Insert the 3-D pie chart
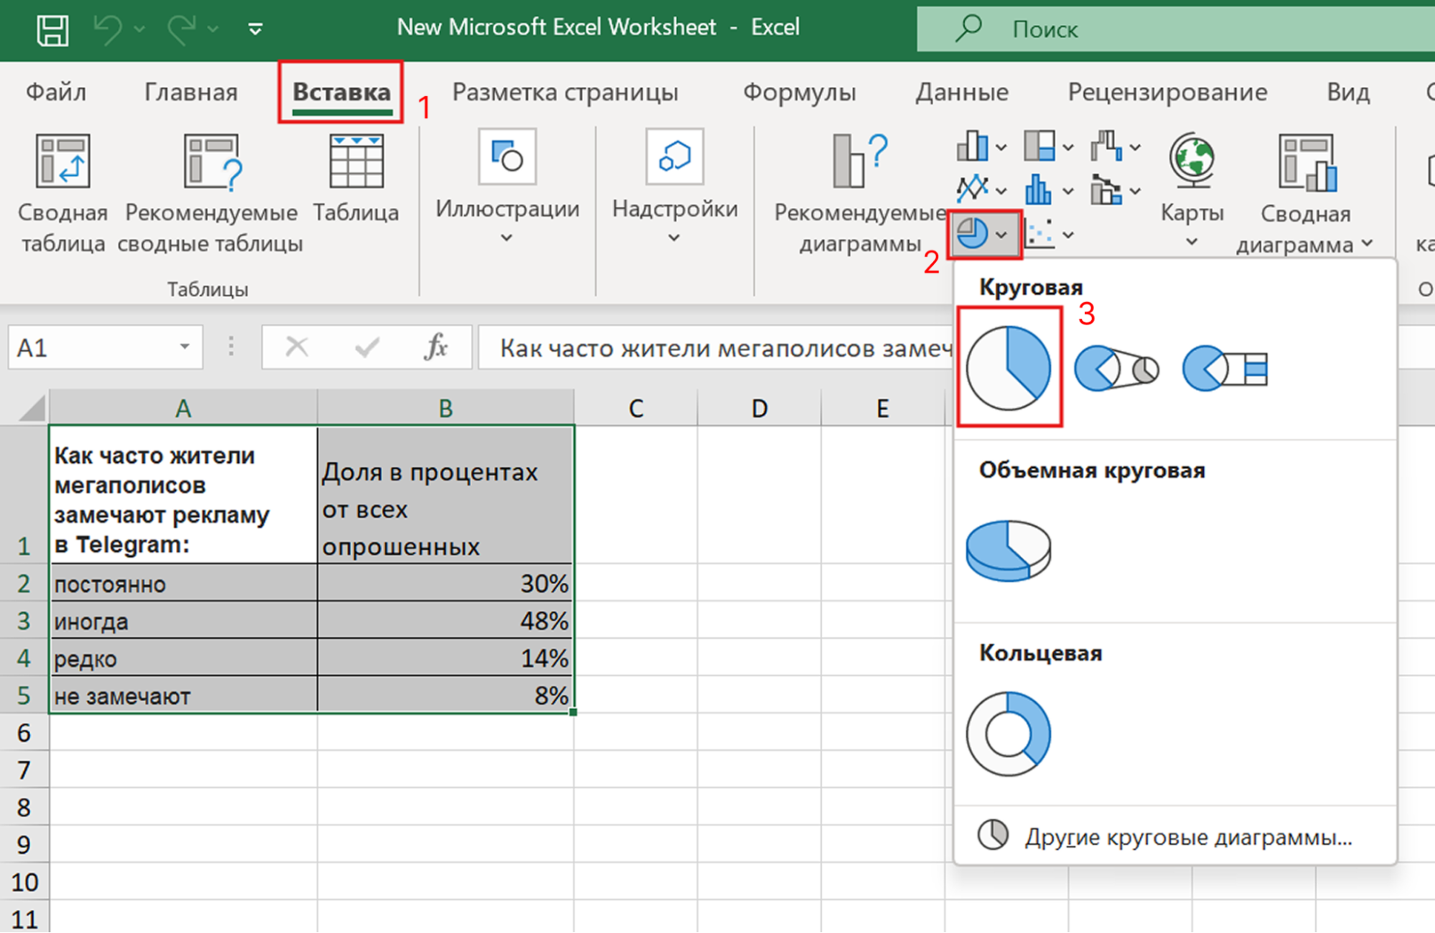The height and width of the screenshot is (933, 1435). coord(1008,550)
